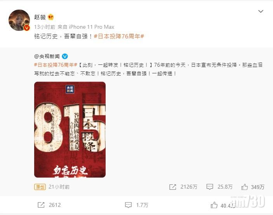Like the original post with 349万 likes
Viewport: 273px width, 215px height.
(245, 187)
